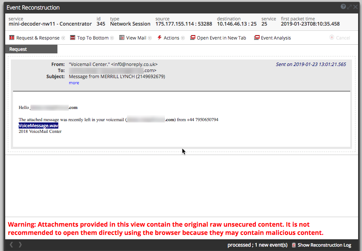Open the Top To Bottom dropdown arrow
This screenshot has height=251, width=362.
coord(112,38)
